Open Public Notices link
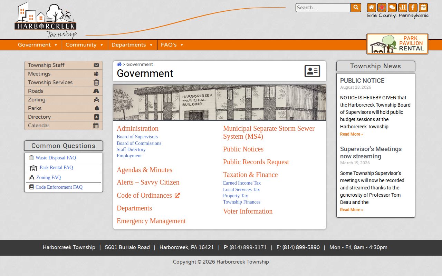Viewport: 442px width, 276px height. pos(243,149)
